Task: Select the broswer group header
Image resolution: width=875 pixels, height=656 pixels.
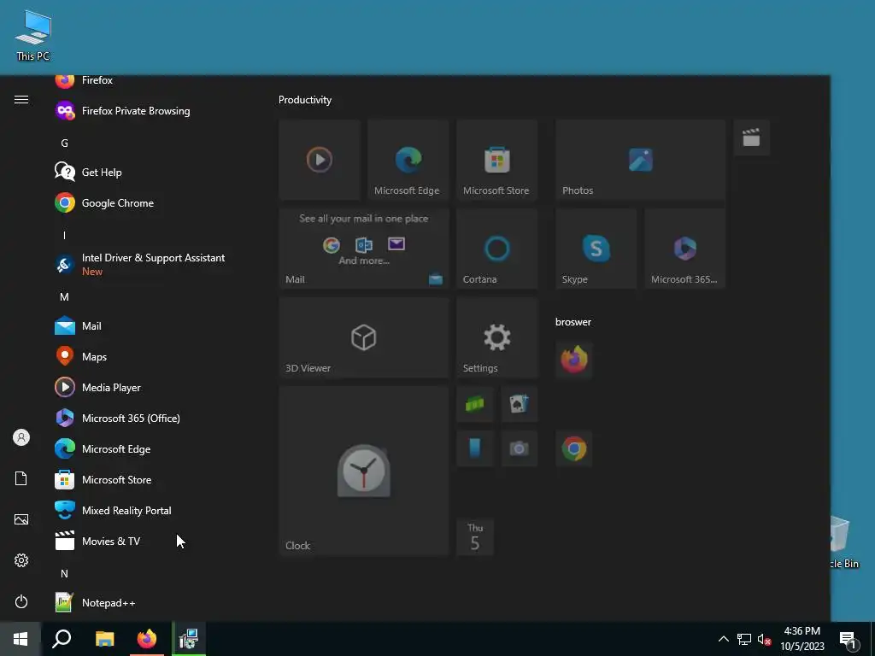Action: [x=573, y=322]
